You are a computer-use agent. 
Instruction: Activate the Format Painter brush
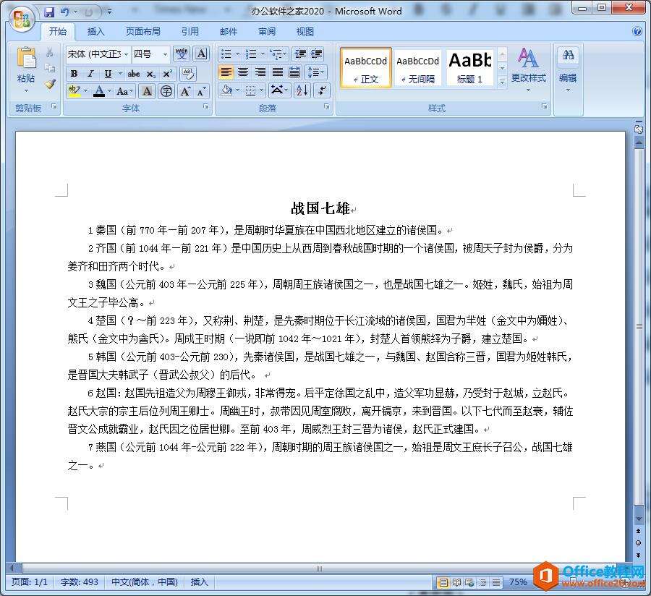click(x=50, y=84)
